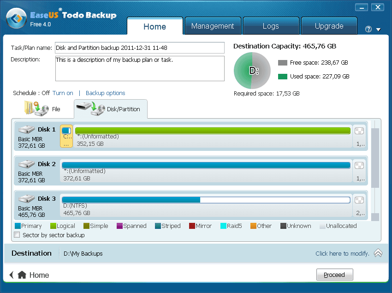The width and height of the screenshot is (392, 293).
Task: Switch to the Management tab
Action: [x=213, y=26]
